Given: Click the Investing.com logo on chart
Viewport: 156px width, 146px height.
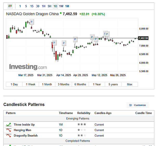Looking at the screenshot, I should coord(28,67).
